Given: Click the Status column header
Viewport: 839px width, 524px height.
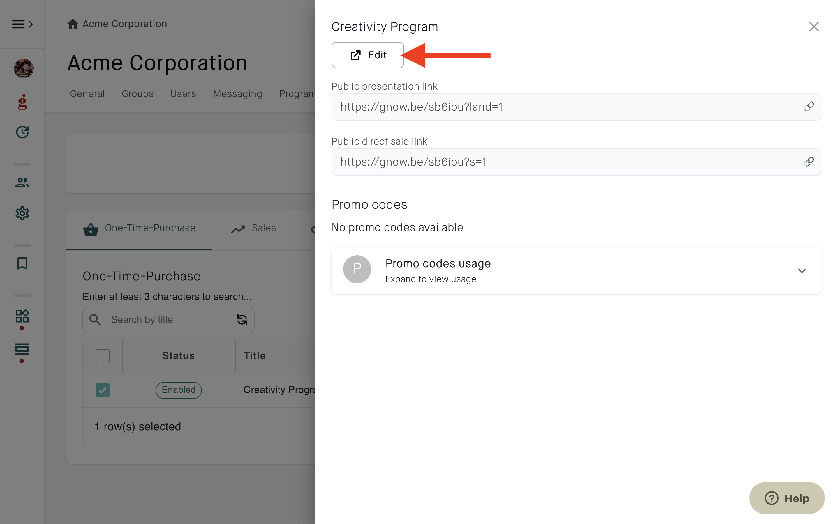Looking at the screenshot, I should point(179,355).
